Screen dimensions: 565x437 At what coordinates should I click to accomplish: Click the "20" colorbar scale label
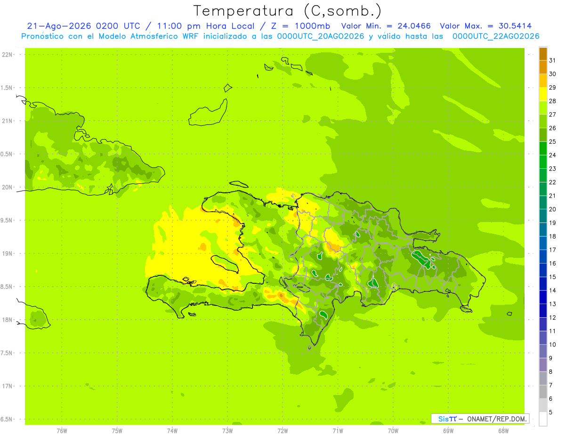(553, 209)
